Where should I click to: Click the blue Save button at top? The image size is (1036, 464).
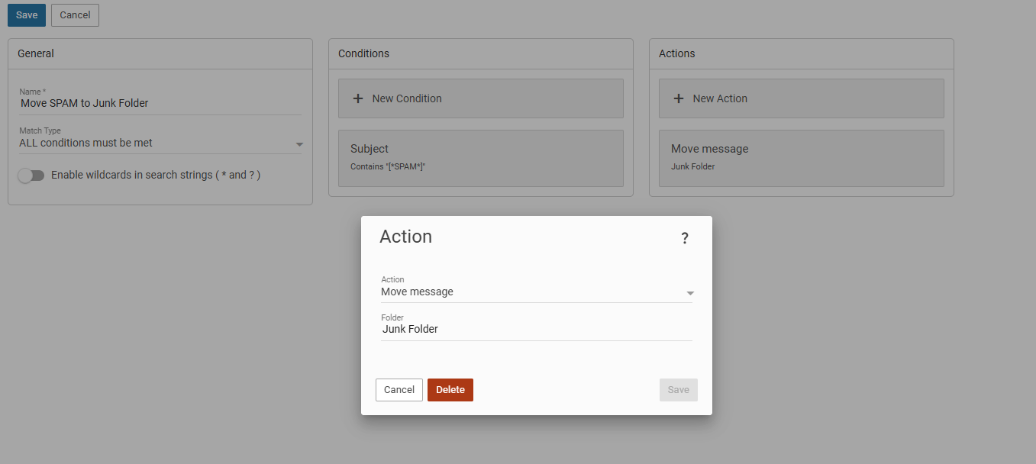point(27,15)
